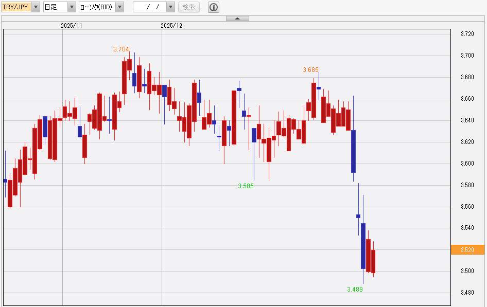Click the 3.720 price axis label
The height and width of the screenshot is (307, 487).
click(467, 34)
